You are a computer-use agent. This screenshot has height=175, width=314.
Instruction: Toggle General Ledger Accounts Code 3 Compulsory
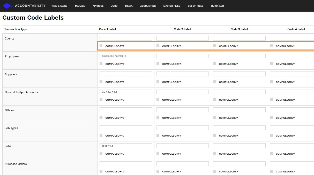tap(215, 100)
